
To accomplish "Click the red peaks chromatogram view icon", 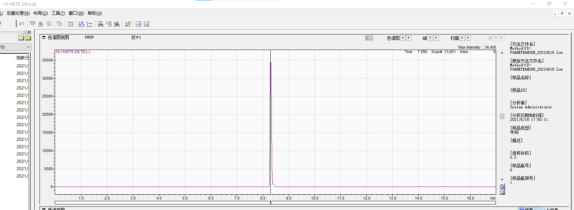I will click(x=147, y=24).
